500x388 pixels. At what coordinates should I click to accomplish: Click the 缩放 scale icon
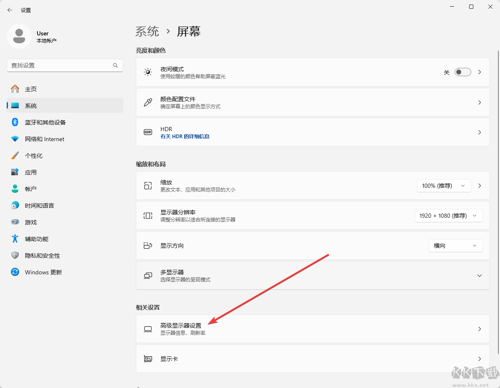(x=148, y=185)
